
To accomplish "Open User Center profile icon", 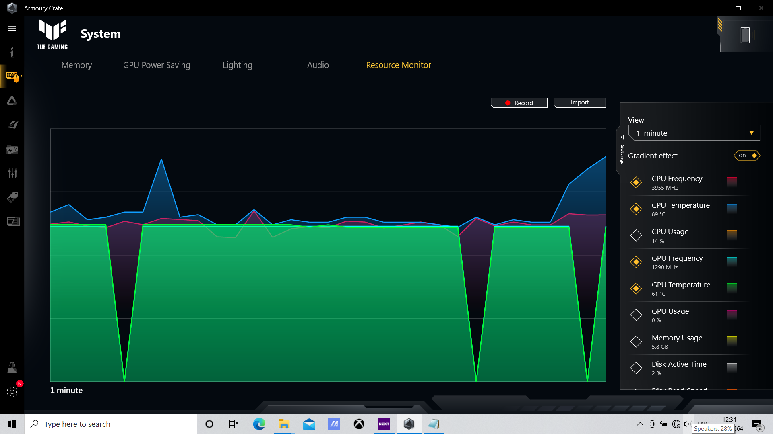I will pos(12,367).
